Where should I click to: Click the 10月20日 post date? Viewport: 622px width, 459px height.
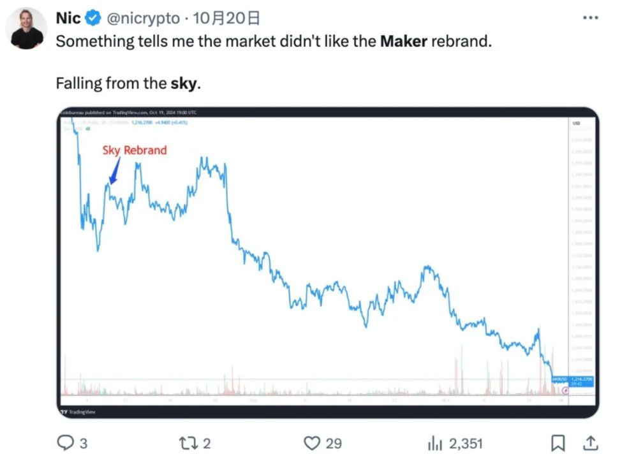click(217, 18)
